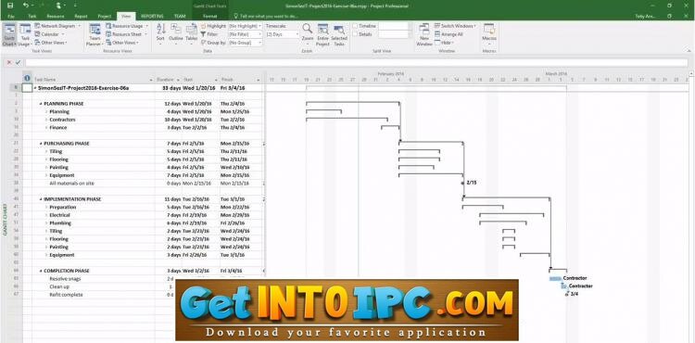Switch to the Project ribbon tab
The image size is (695, 343).
[105, 16]
